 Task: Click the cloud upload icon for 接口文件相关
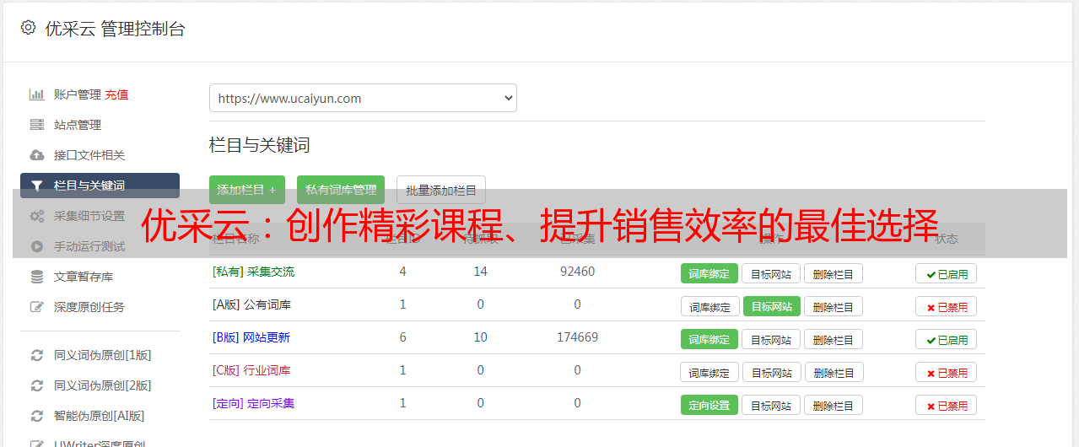pos(36,155)
